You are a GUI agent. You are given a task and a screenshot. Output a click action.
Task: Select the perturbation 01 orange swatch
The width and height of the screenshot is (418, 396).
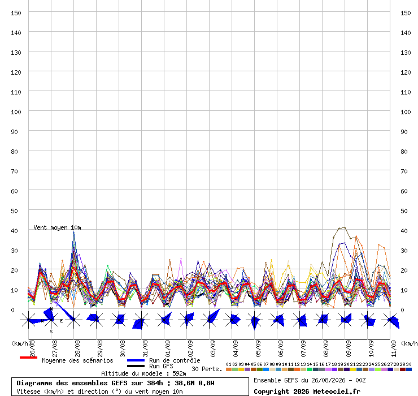click(x=229, y=369)
